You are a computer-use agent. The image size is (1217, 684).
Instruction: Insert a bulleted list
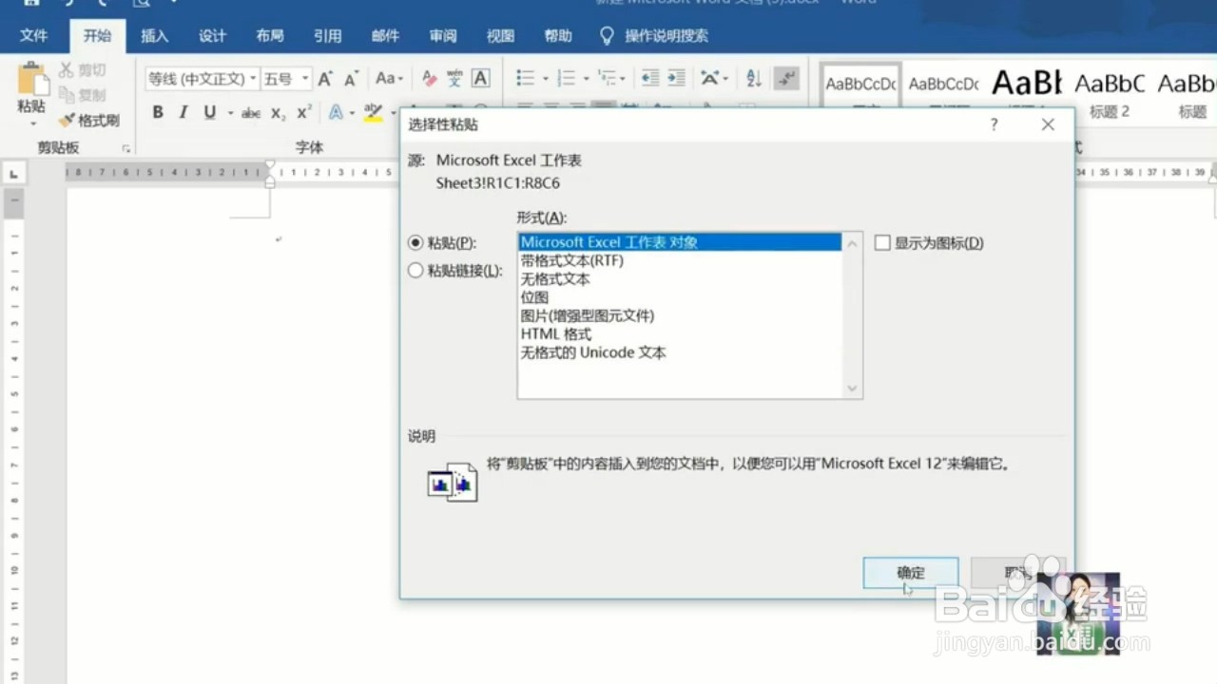(525, 79)
